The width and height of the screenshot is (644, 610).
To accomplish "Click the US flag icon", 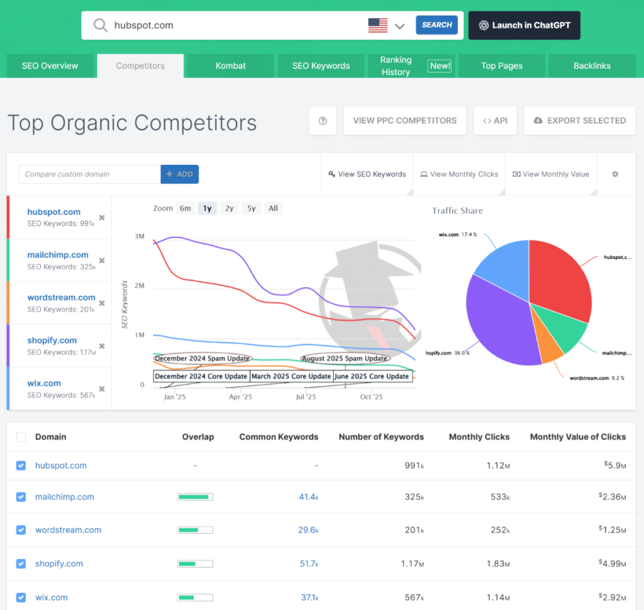I will tap(377, 25).
